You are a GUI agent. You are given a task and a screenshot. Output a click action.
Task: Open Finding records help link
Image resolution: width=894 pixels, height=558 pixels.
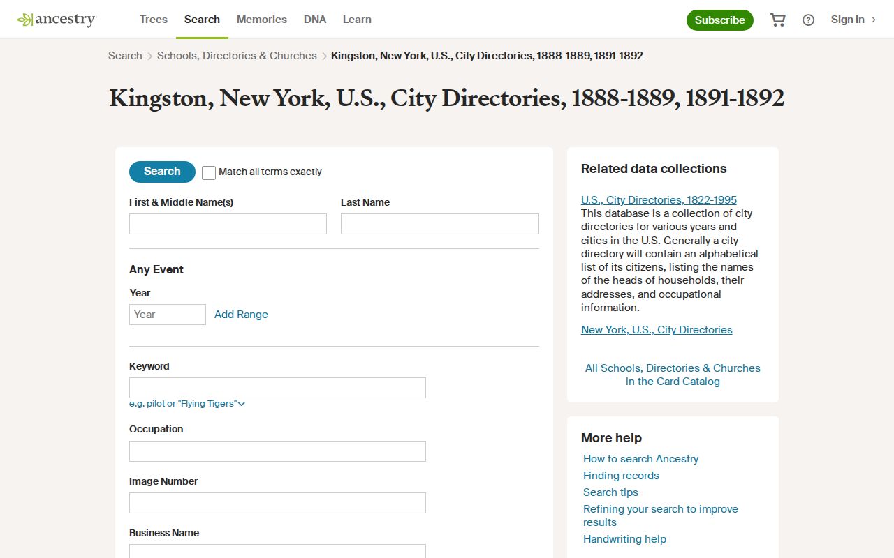621,476
